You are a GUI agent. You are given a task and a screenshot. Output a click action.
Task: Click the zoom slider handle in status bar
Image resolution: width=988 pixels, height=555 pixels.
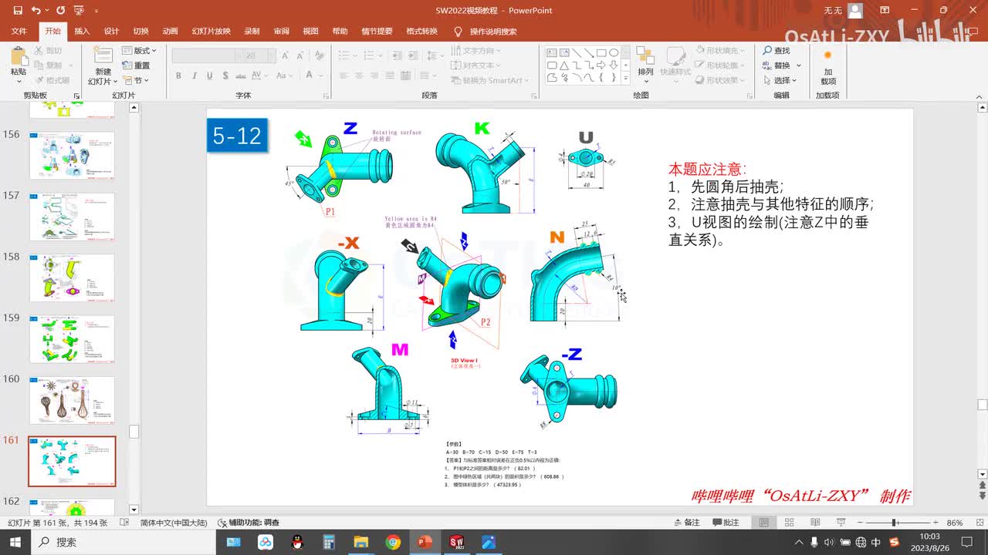(x=894, y=523)
